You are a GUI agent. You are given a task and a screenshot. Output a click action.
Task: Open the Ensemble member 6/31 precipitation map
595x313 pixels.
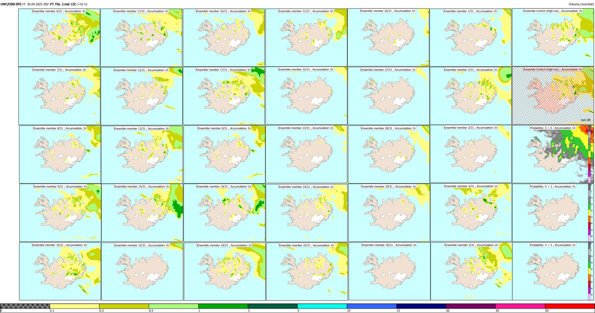[59, 38]
